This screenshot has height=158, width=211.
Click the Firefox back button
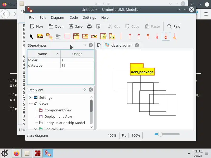5,14
